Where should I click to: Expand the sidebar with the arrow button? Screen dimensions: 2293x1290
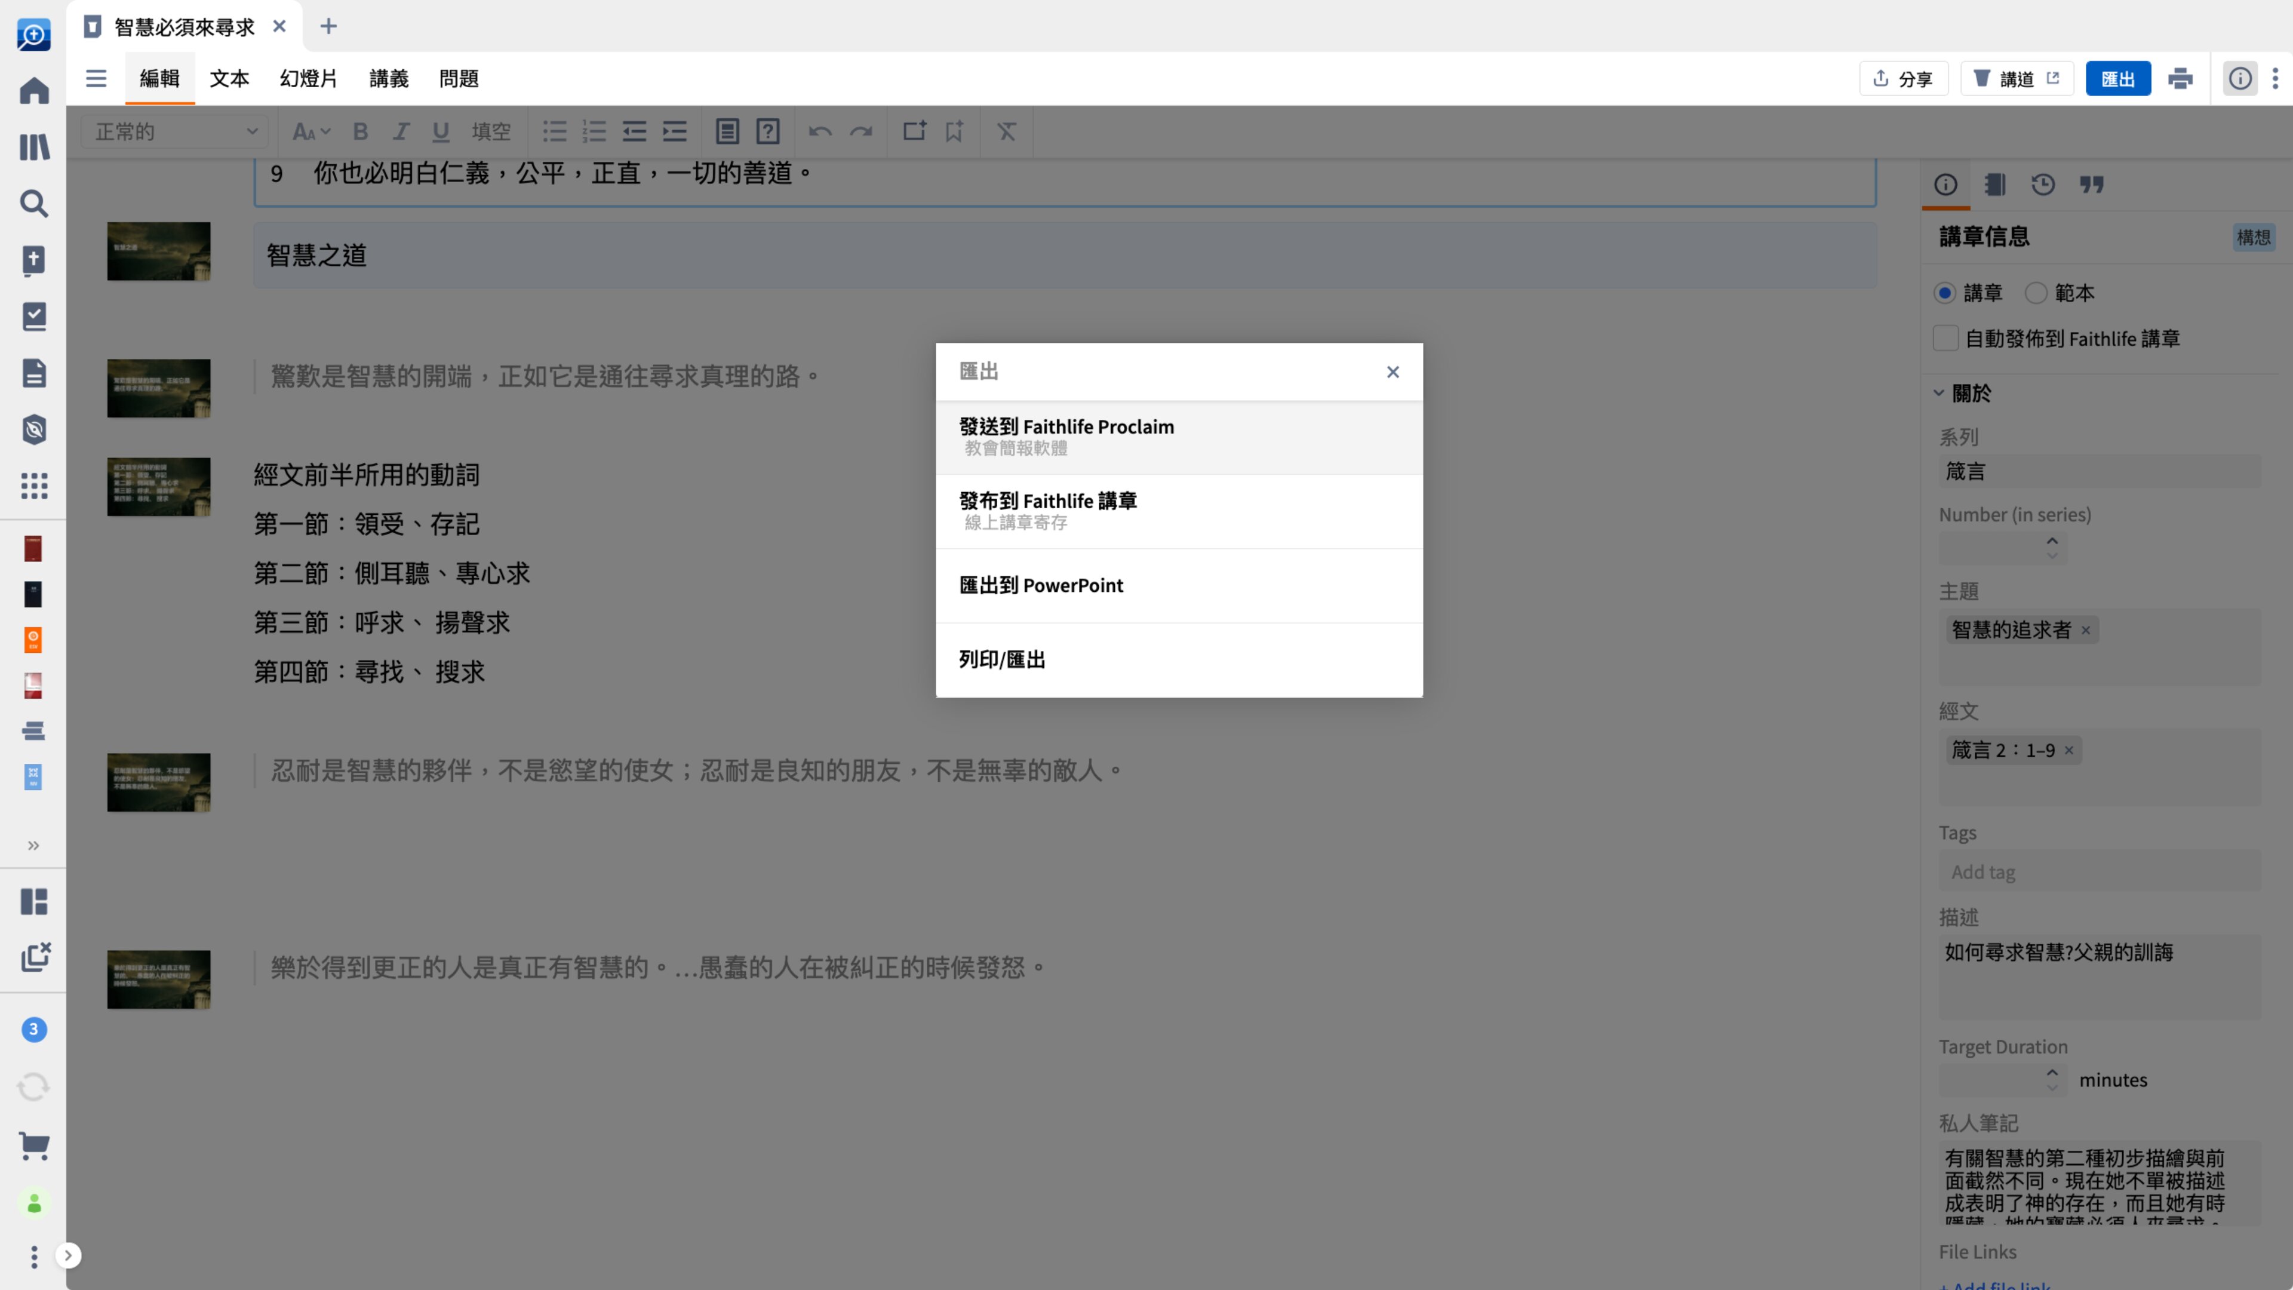click(x=67, y=1255)
